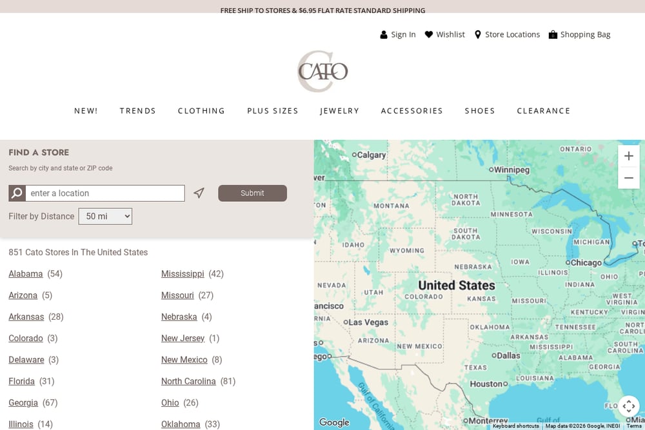Image resolution: width=645 pixels, height=430 pixels.
Task: Click the Sign In person icon
Action: pyautogui.click(x=383, y=35)
